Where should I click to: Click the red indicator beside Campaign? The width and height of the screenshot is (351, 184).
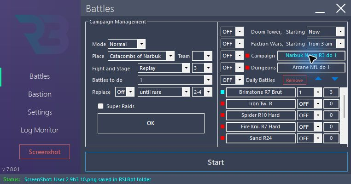247,56
